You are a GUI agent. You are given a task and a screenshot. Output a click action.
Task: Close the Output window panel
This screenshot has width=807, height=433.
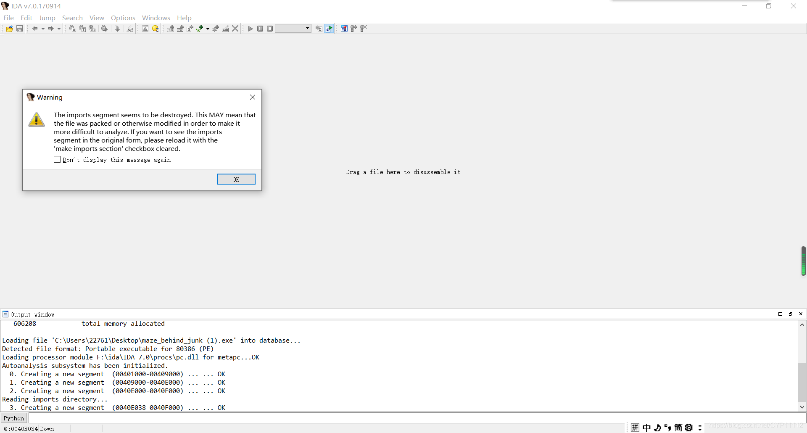pyautogui.click(x=801, y=314)
